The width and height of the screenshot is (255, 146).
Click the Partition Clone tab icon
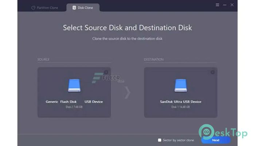(x=34, y=8)
